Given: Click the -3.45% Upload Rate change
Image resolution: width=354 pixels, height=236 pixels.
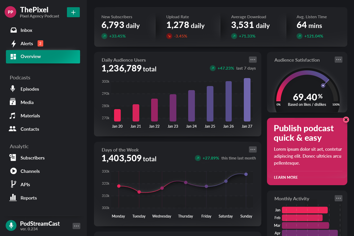Looking at the screenshot, I should tap(181, 36).
